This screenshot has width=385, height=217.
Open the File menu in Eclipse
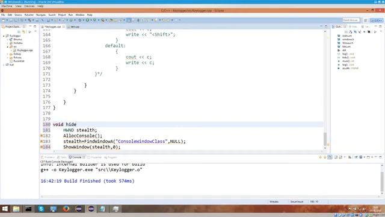[3, 14]
